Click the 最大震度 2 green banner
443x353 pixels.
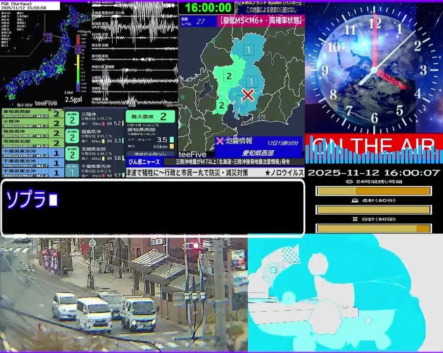coord(150,116)
